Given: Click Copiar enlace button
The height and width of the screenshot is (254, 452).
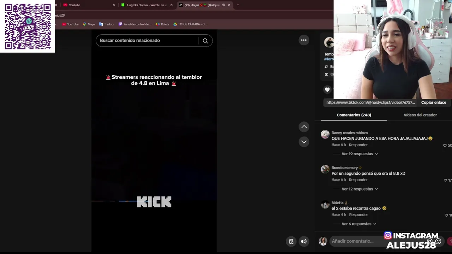Looking at the screenshot, I should (x=434, y=103).
